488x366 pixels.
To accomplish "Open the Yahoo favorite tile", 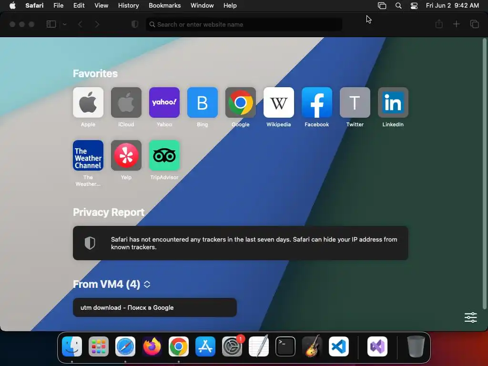I will coord(164,102).
